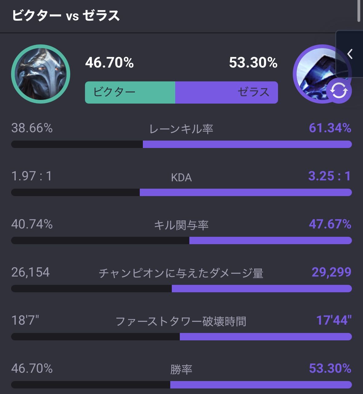Click the 46.70% header win percentage
Screen dimensions: 363x394
click(110, 63)
